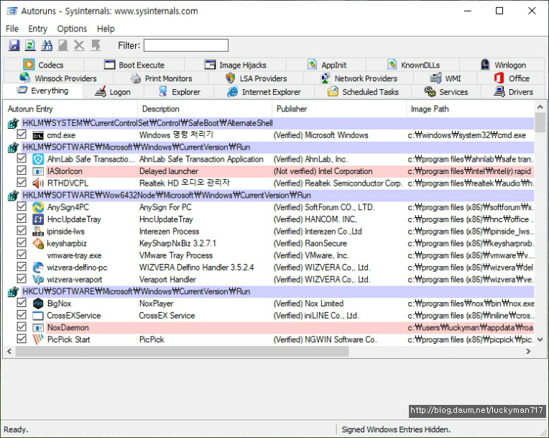Click the Save toolbar icon

pyautogui.click(x=14, y=45)
